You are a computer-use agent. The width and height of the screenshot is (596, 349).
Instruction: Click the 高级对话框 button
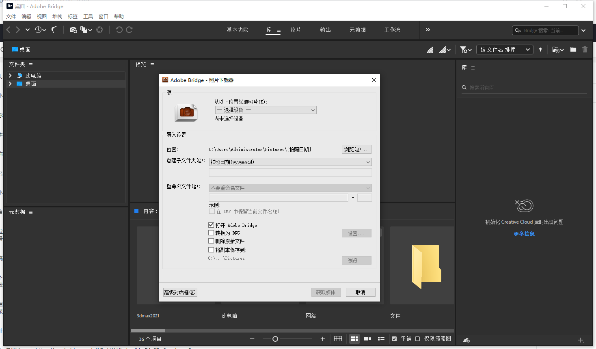coord(180,292)
